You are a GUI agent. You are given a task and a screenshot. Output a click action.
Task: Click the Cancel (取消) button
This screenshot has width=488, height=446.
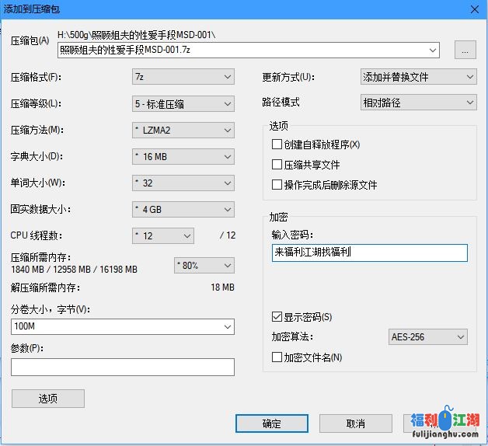coord(355,423)
